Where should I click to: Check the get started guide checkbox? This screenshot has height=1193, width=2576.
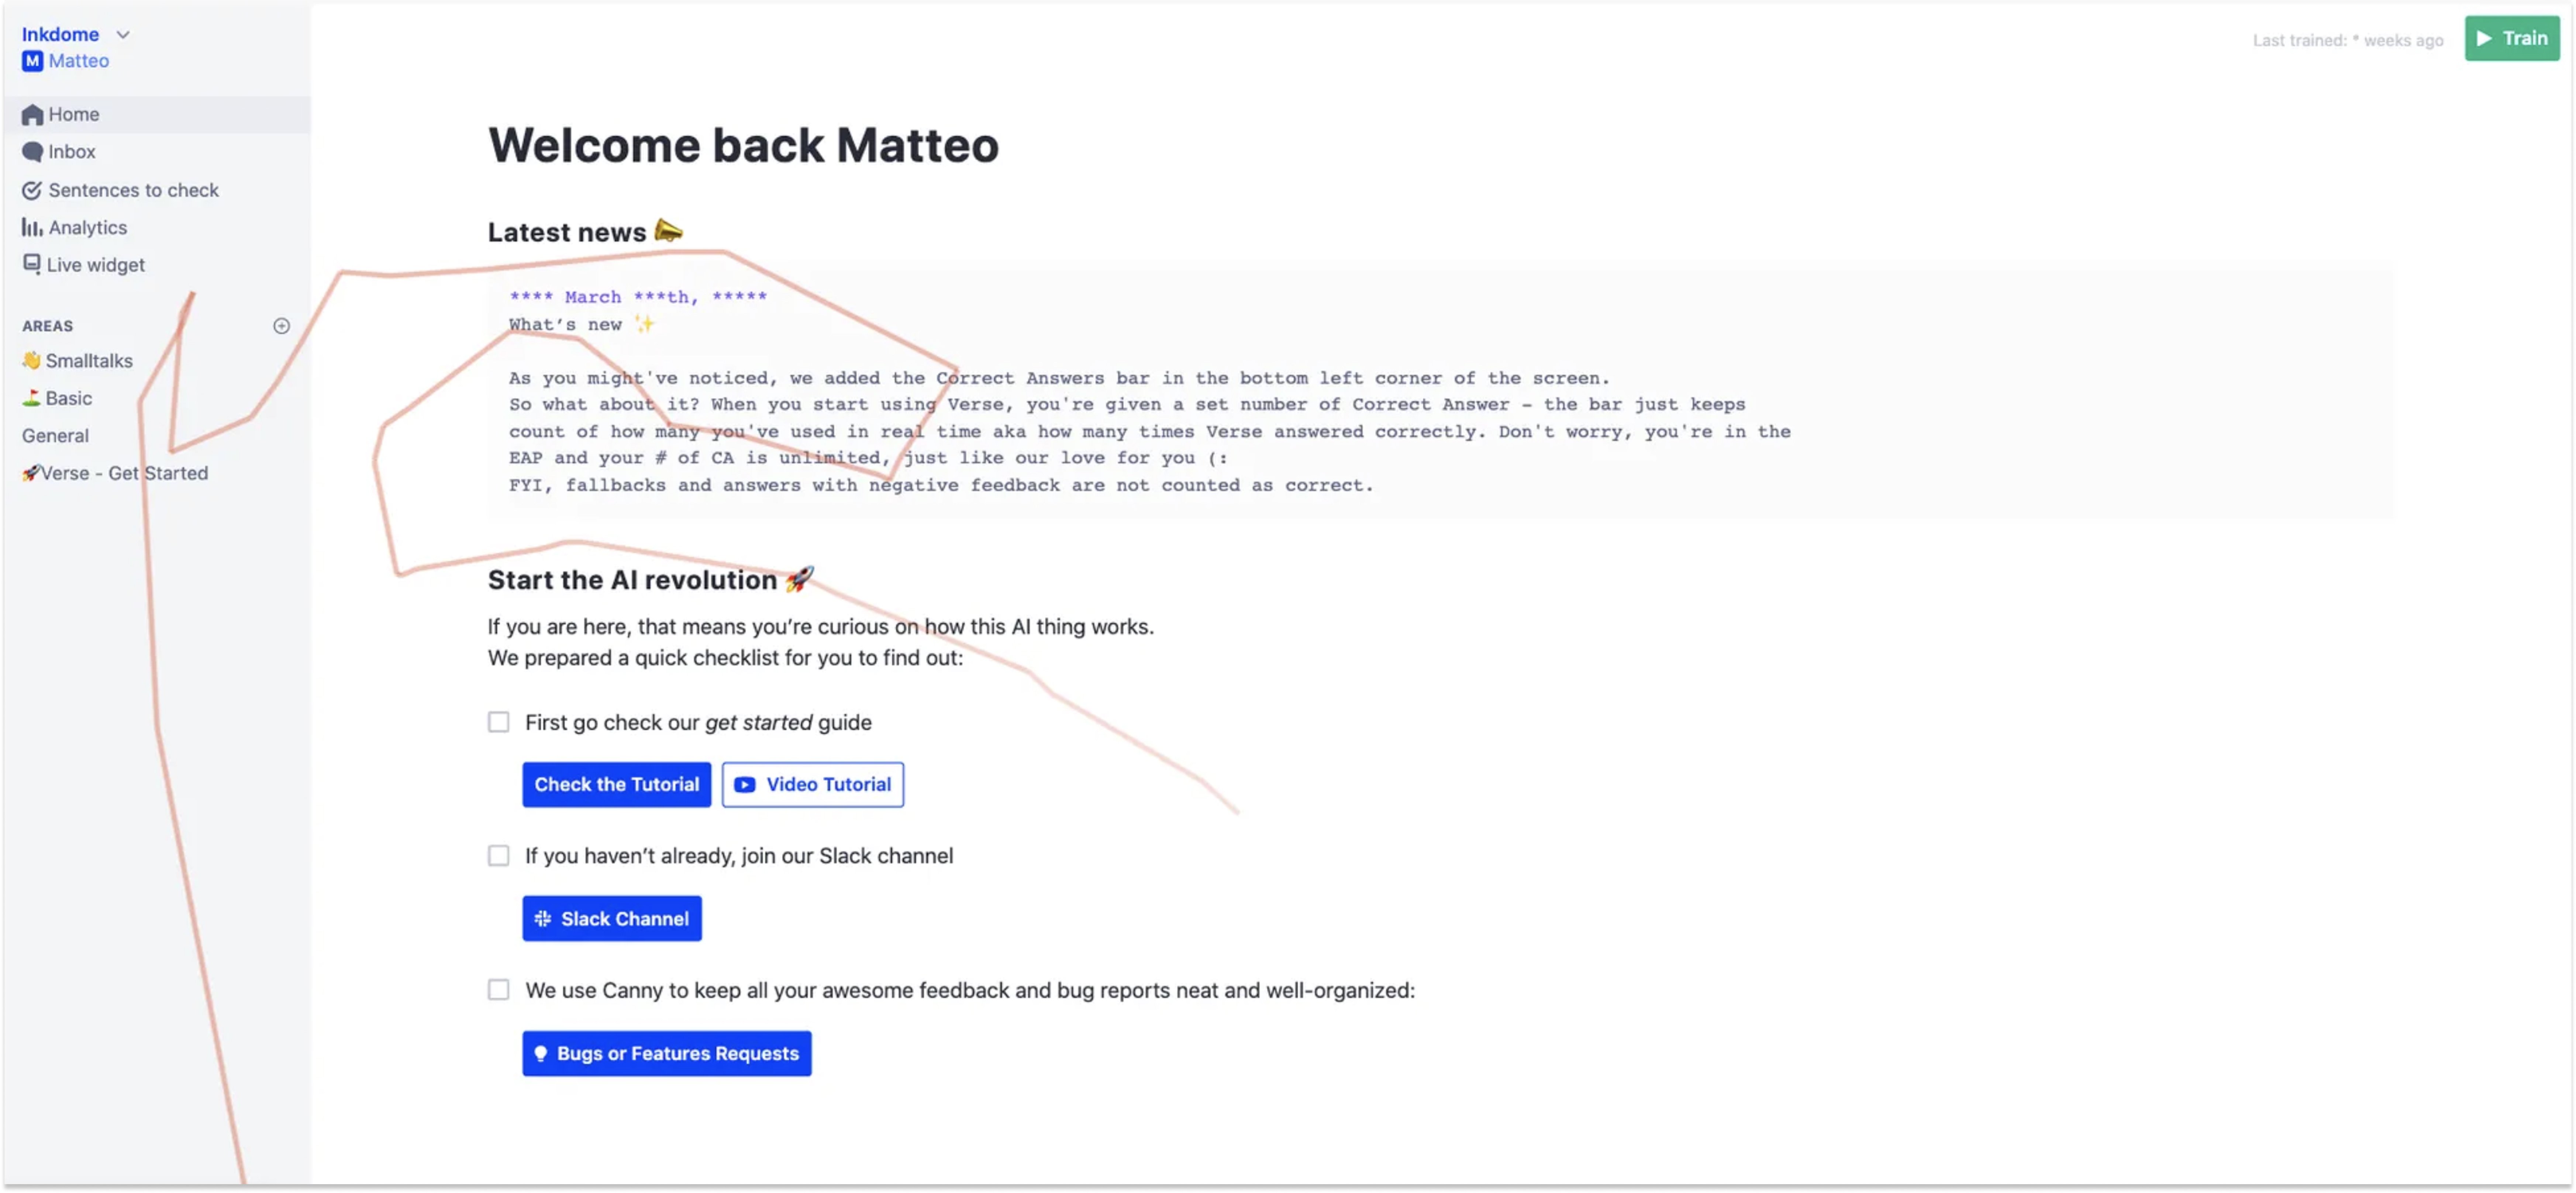tap(498, 722)
